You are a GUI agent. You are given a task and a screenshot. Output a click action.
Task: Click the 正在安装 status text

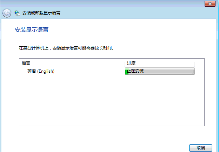coord(136,71)
